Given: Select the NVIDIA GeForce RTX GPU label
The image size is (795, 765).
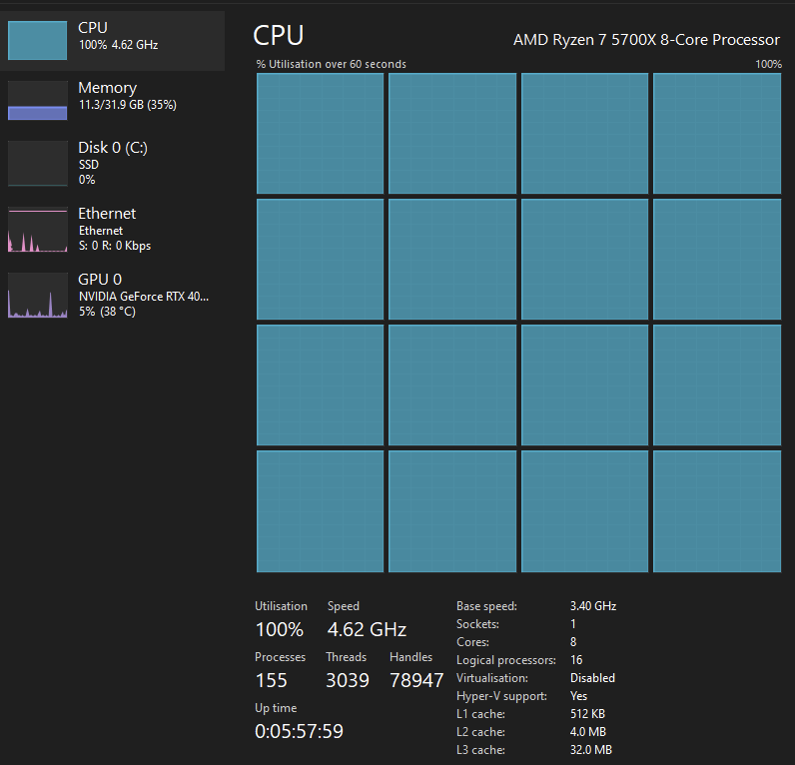Looking at the screenshot, I should (x=144, y=297).
